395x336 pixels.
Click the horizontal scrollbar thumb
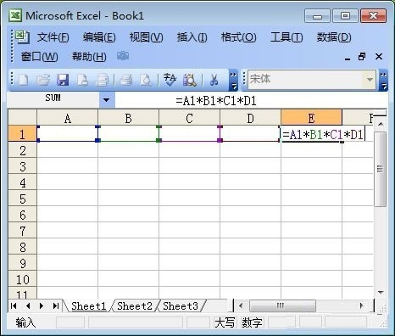(x=282, y=305)
